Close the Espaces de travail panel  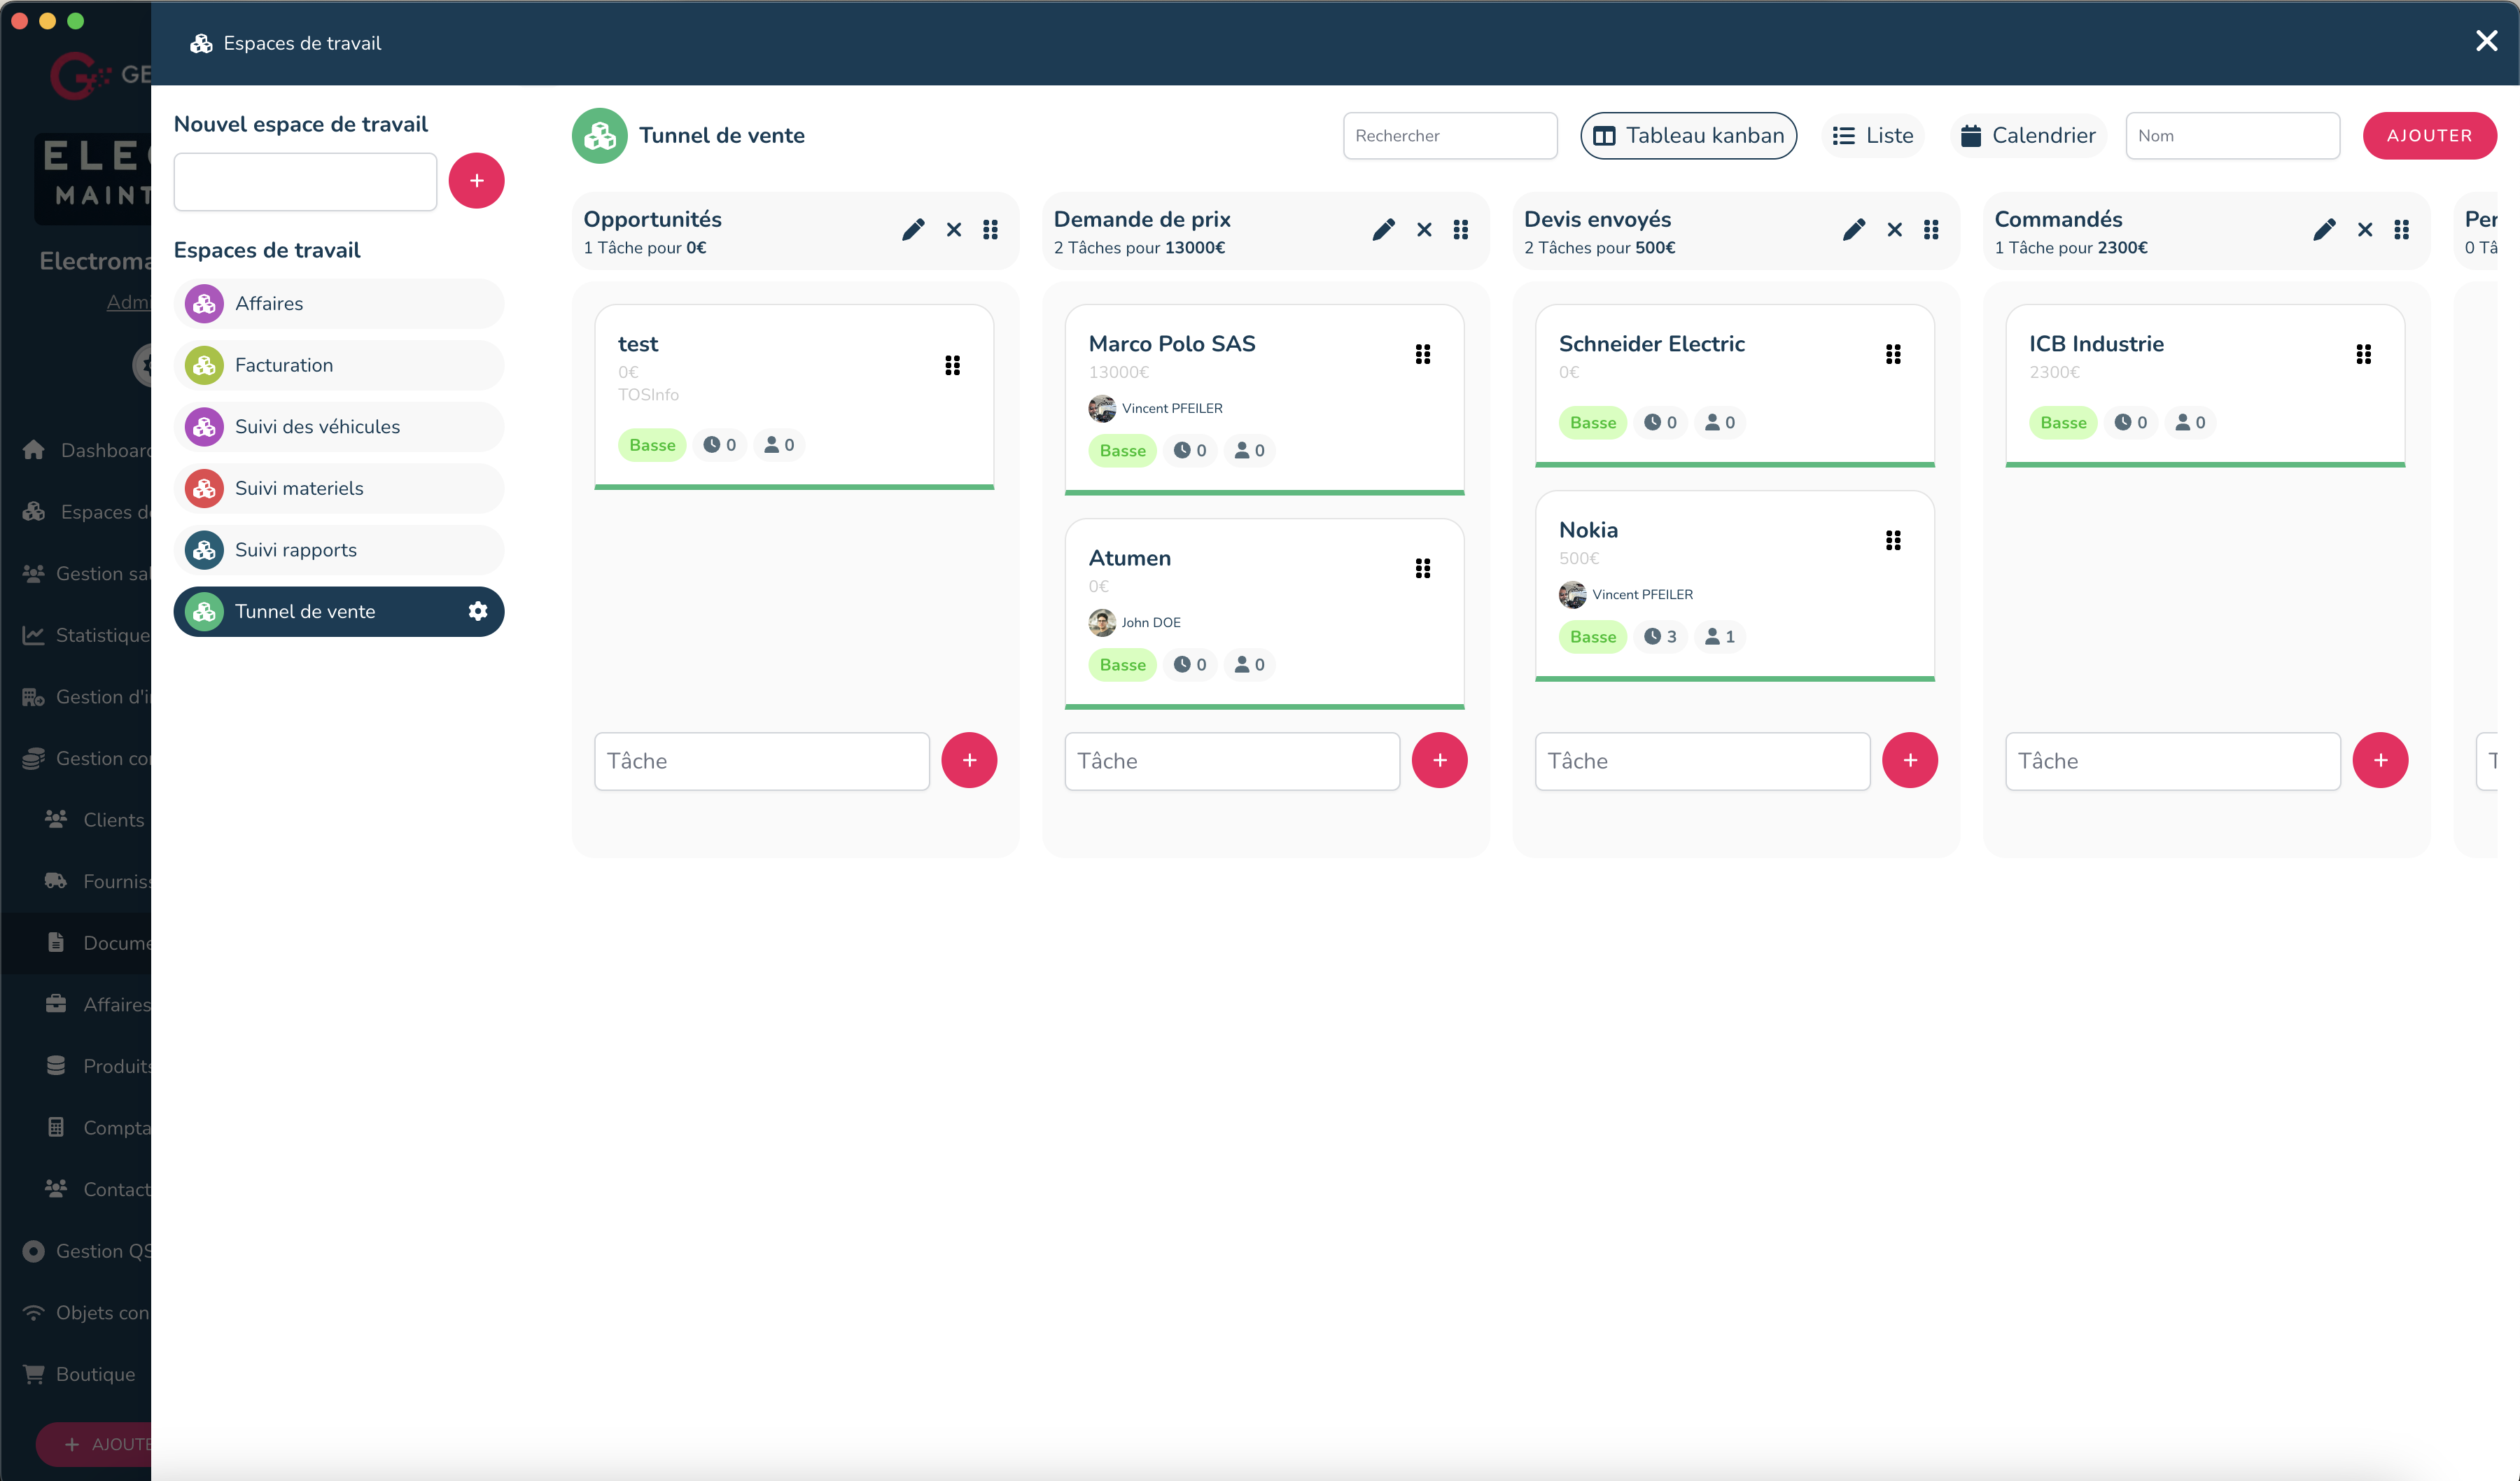2486,41
